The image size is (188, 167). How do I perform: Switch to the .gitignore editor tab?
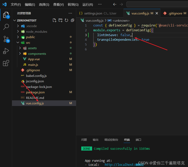[x=175, y=13]
